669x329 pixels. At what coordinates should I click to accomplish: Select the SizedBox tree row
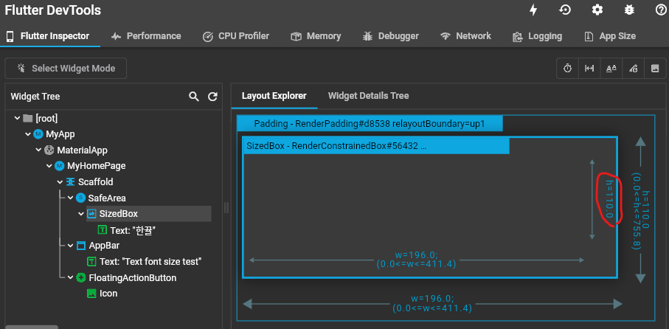point(149,214)
